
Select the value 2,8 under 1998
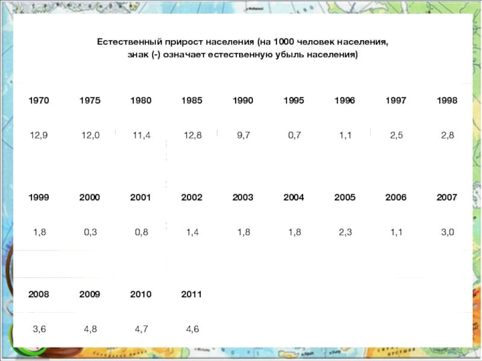(x=447, y=135)
